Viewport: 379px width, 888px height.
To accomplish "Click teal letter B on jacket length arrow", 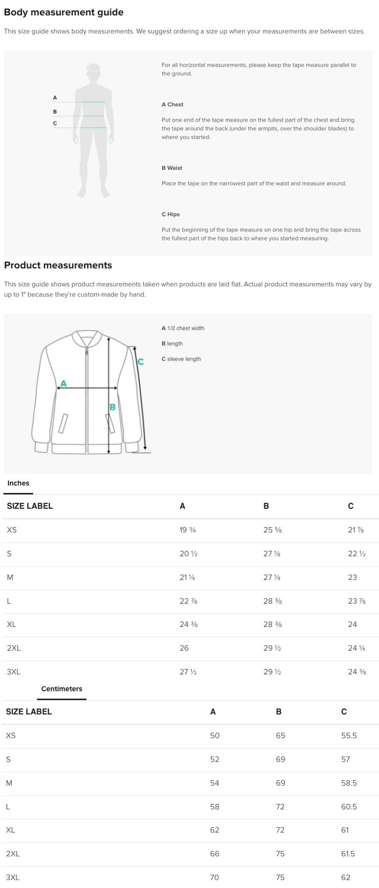I will coord(113,407).
